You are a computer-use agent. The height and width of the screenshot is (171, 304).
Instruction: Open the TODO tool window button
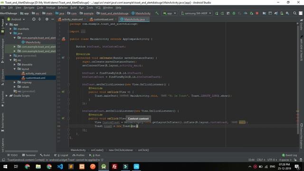click(x=12, y=155)
